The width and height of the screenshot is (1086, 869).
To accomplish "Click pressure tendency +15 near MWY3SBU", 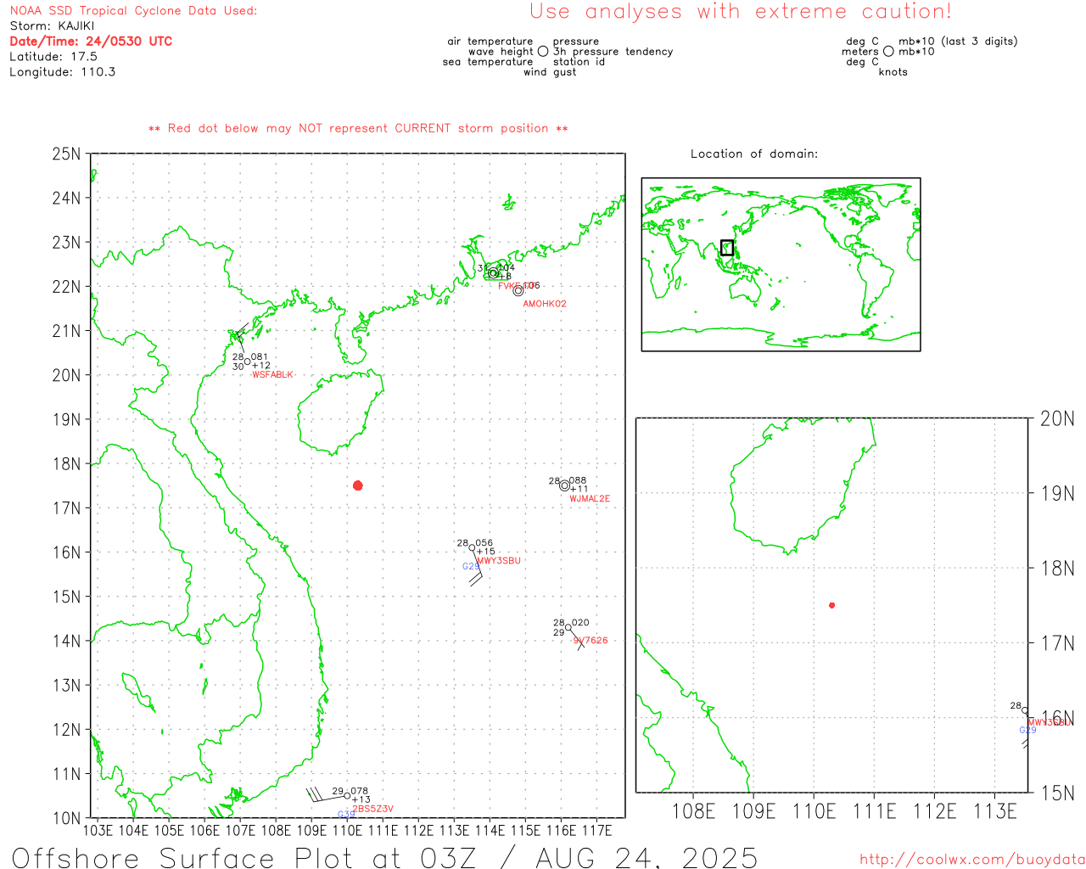I will (485, 552).
